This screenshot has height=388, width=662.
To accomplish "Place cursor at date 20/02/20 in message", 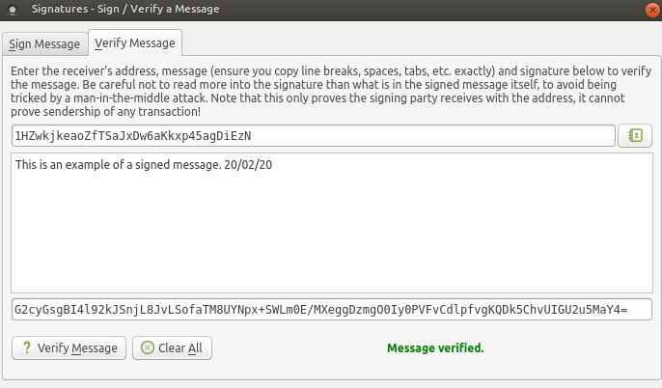I will coord(248,165).
